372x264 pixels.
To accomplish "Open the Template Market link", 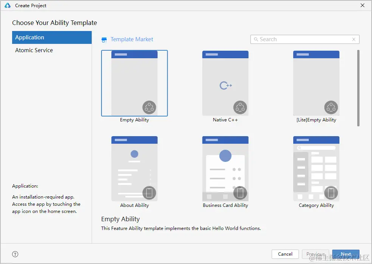I will click(132, 39).
